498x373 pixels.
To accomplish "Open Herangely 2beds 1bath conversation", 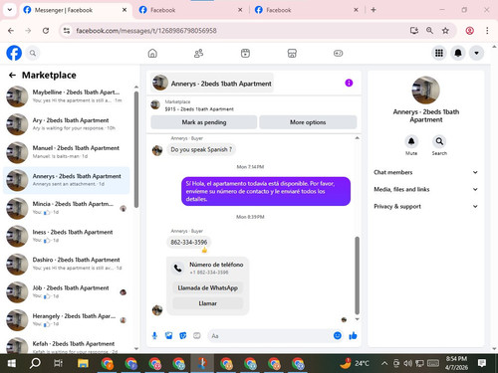I will (67, 319).
